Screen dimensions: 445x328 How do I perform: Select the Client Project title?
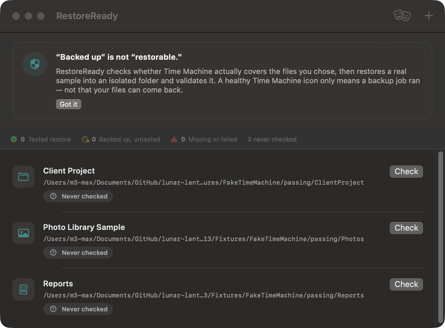tap(69, 171)
